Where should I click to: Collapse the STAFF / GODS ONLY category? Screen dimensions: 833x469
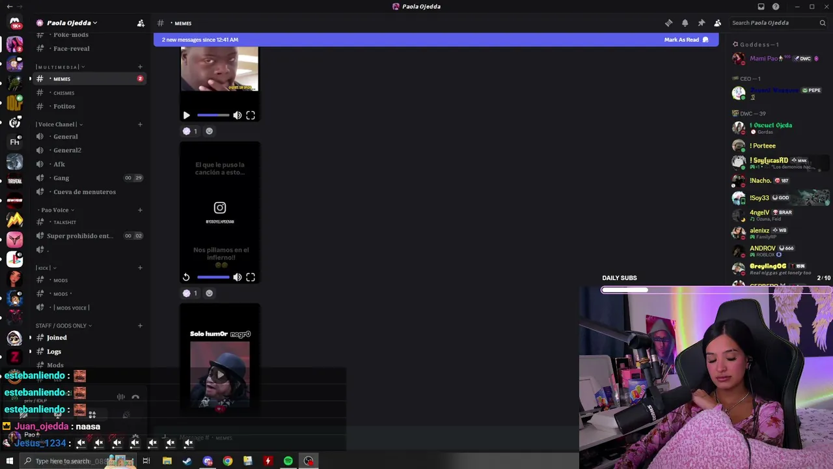point(64,326)
